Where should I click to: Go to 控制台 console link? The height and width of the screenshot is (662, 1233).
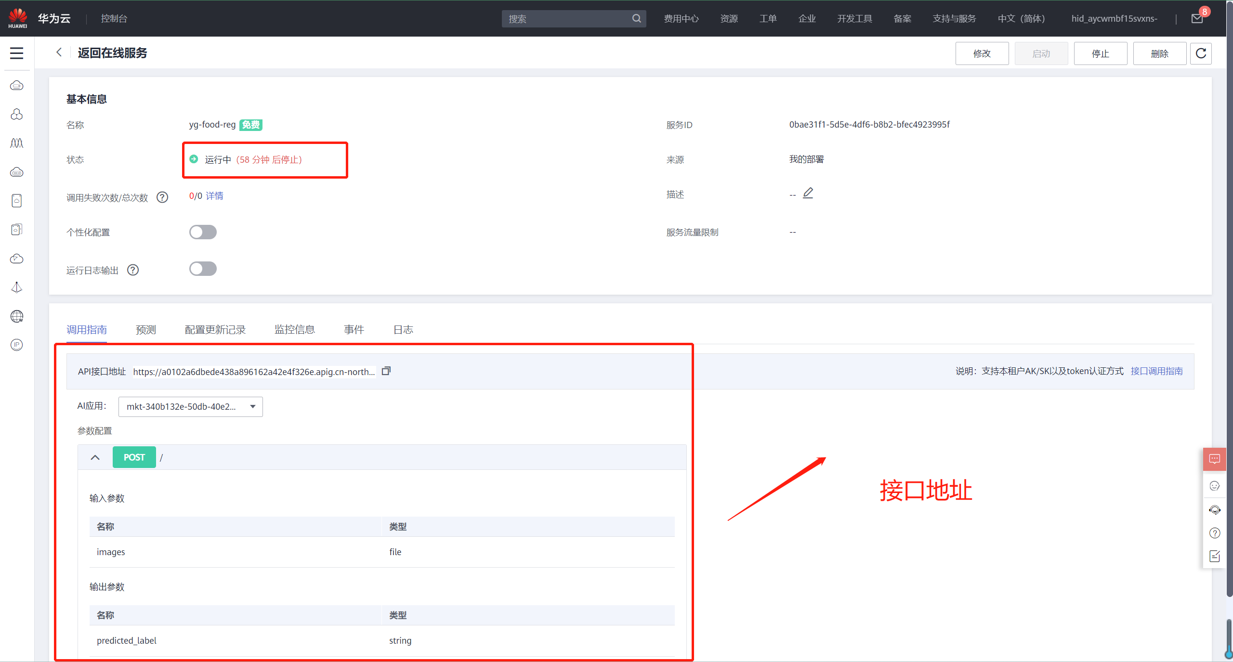point(114,18)
